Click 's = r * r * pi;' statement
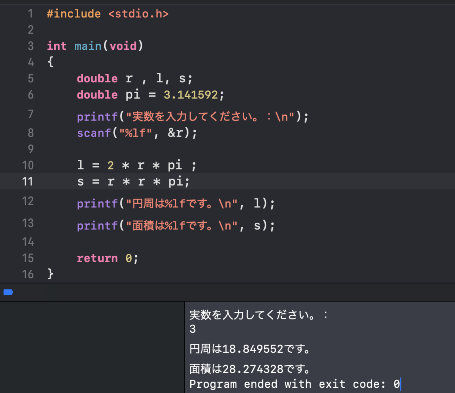The height and width of the screenshot is (393, 455). (x=133, y=182)
